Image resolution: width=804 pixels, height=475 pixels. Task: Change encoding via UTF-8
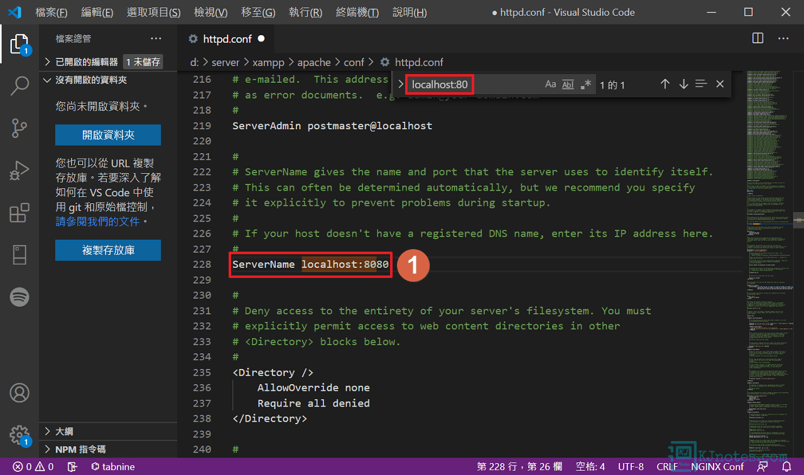[631, 467]
